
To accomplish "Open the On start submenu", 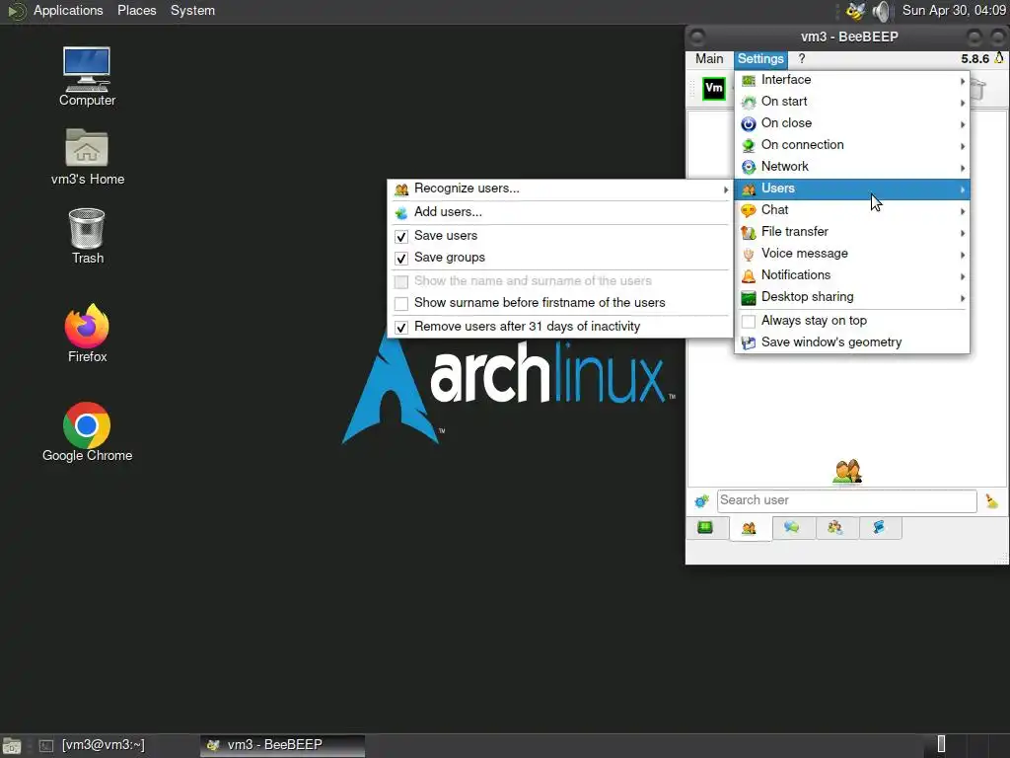I will click(x=851, y=102).
